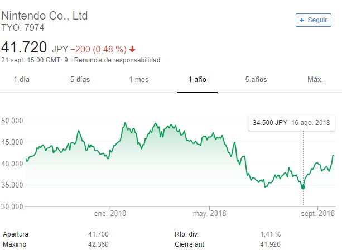Click the may. 2018 axis label
The height and width of the screenshot is (250, 342).
tap(210, 214)
